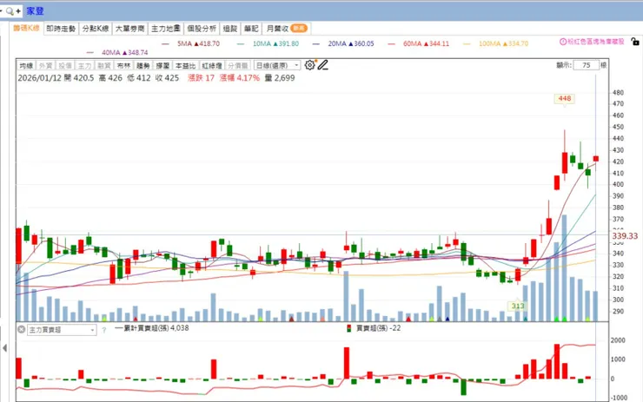Select the pencil drawing tool
This screenshot has height=402, width=643.
pyautogui.click(x=322, y=65)
